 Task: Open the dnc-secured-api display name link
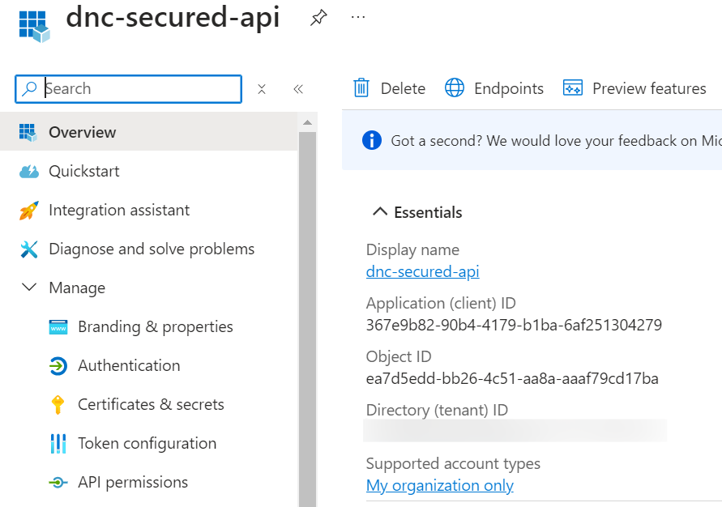pyautogui.click(x=423, y=271)
